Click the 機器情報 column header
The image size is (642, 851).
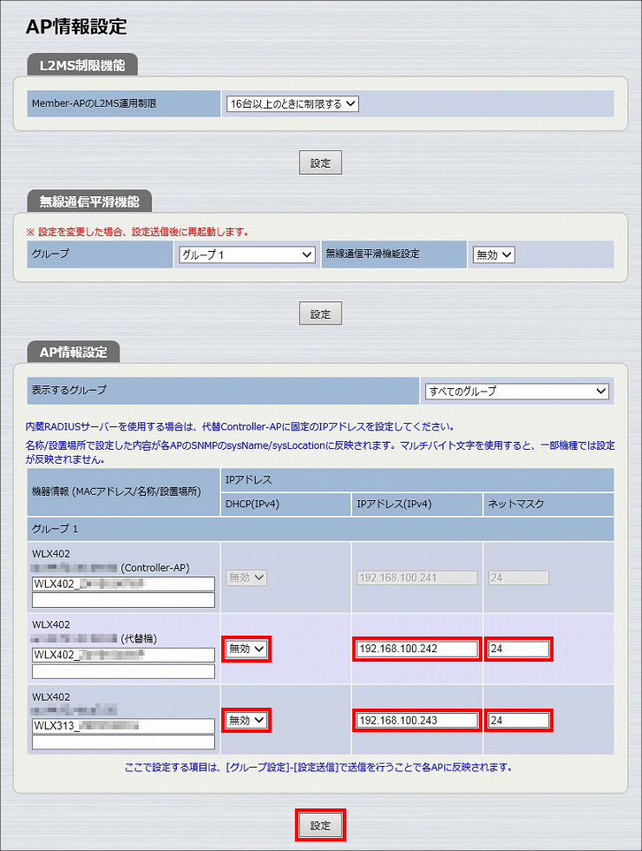123,492
